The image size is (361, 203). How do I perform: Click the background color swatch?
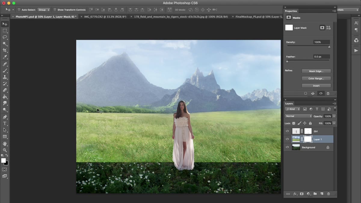point(7,163)
